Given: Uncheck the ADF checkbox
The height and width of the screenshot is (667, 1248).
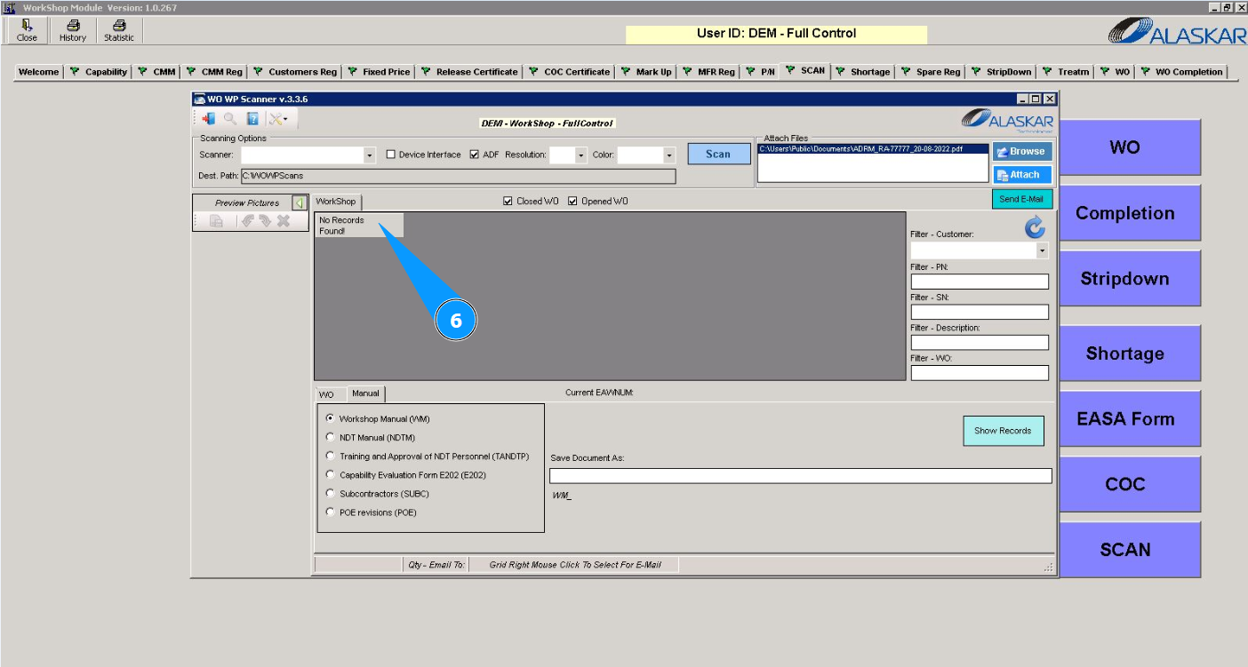Looking at the screenshot, I should click(x=475, y=155).
